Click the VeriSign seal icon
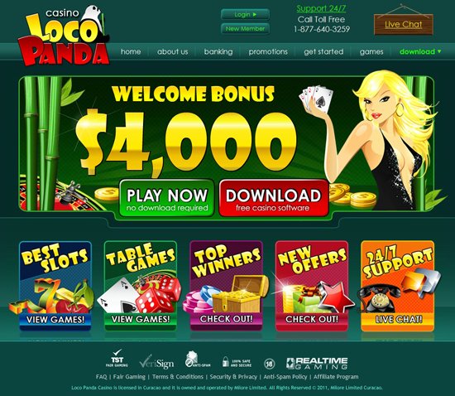The height and width of the screenshot is (396, 455). [x=156, y=362]
